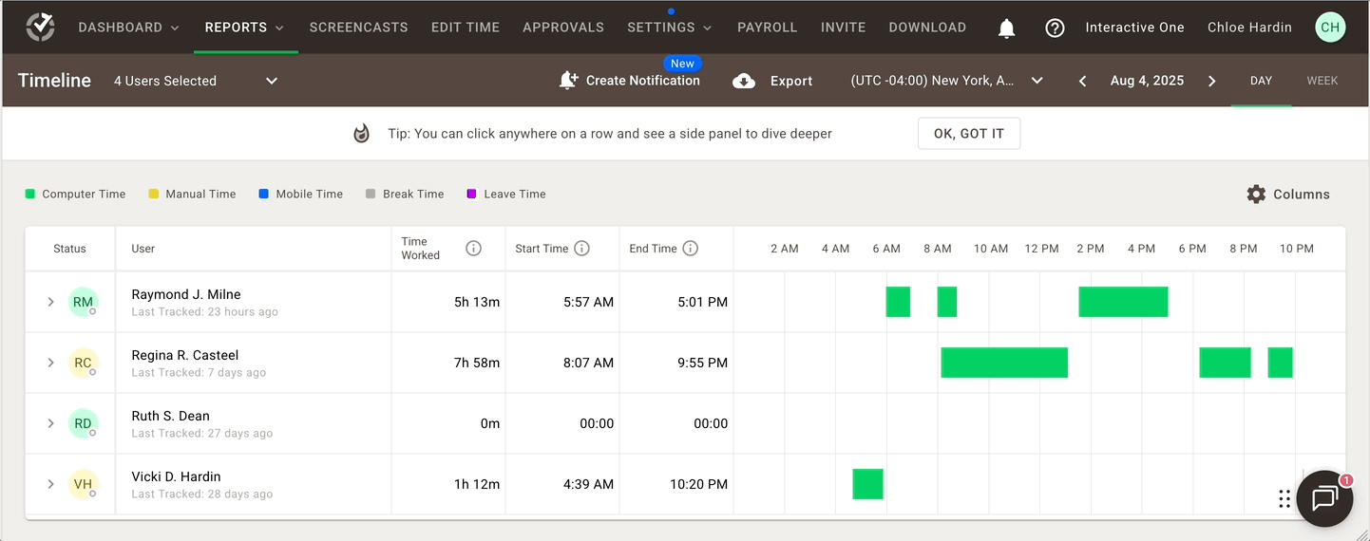Click the Create Notification button label
The height and width of the screenshot is (541, 1370).
(643, 81)
